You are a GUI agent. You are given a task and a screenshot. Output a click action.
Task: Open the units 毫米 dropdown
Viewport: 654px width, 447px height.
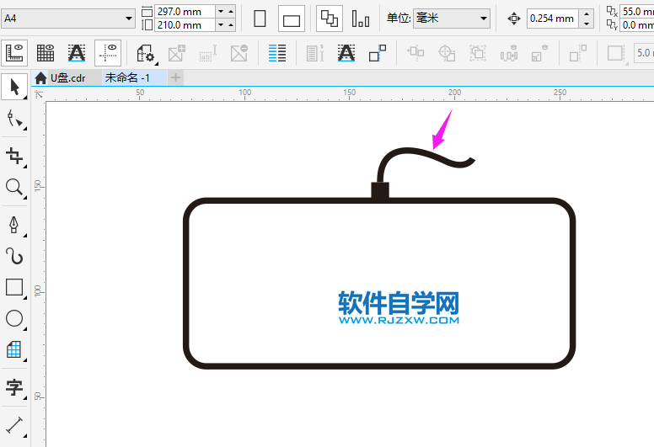tap(451, 18)
